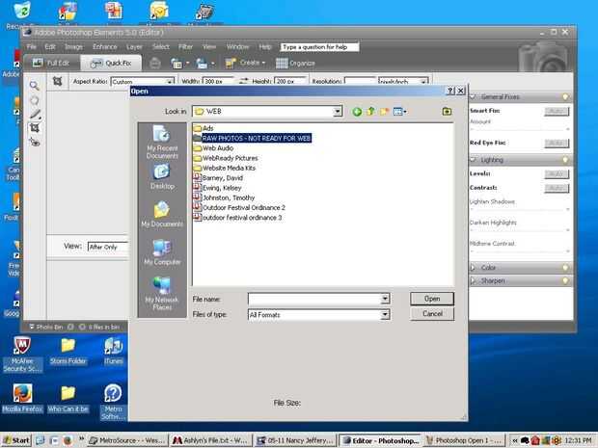598x448 pixels.
Task: Click Lighting panel lightbulb tip icon
Action: (565, 160)
